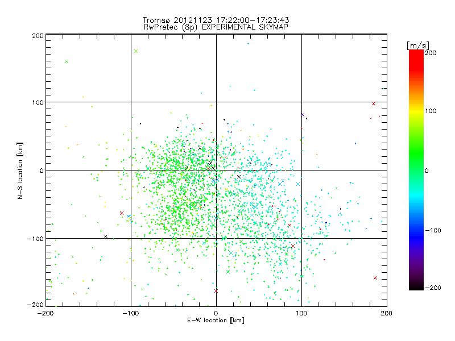Click the colorbar tick label '200'

pos(431,53)
